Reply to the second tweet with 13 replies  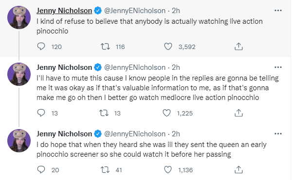[x=41, y=113]
